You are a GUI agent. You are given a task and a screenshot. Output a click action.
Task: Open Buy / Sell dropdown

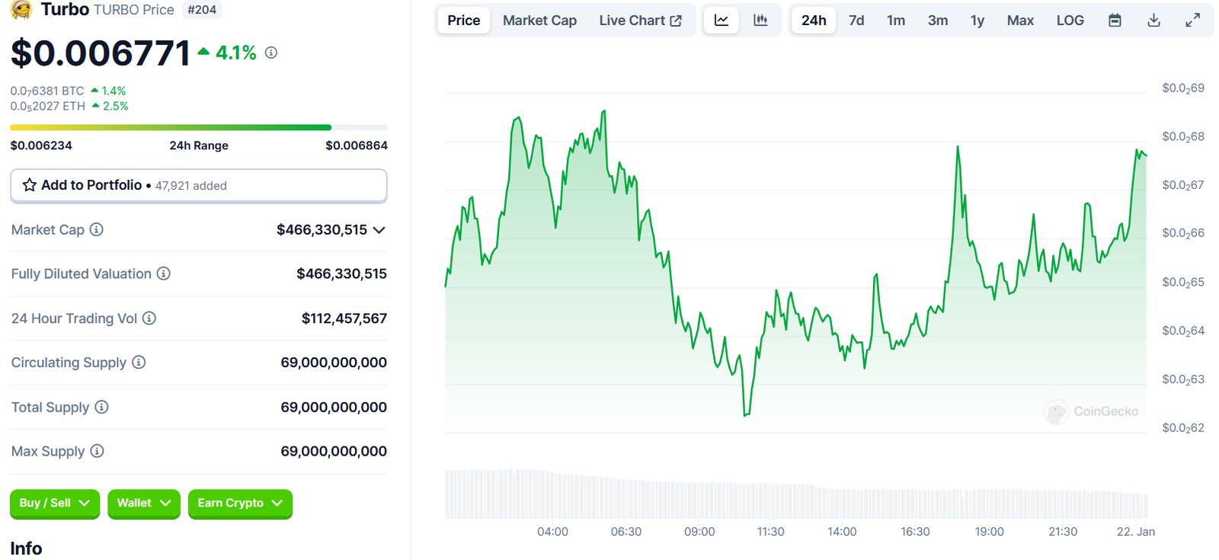tap(55, 503)
